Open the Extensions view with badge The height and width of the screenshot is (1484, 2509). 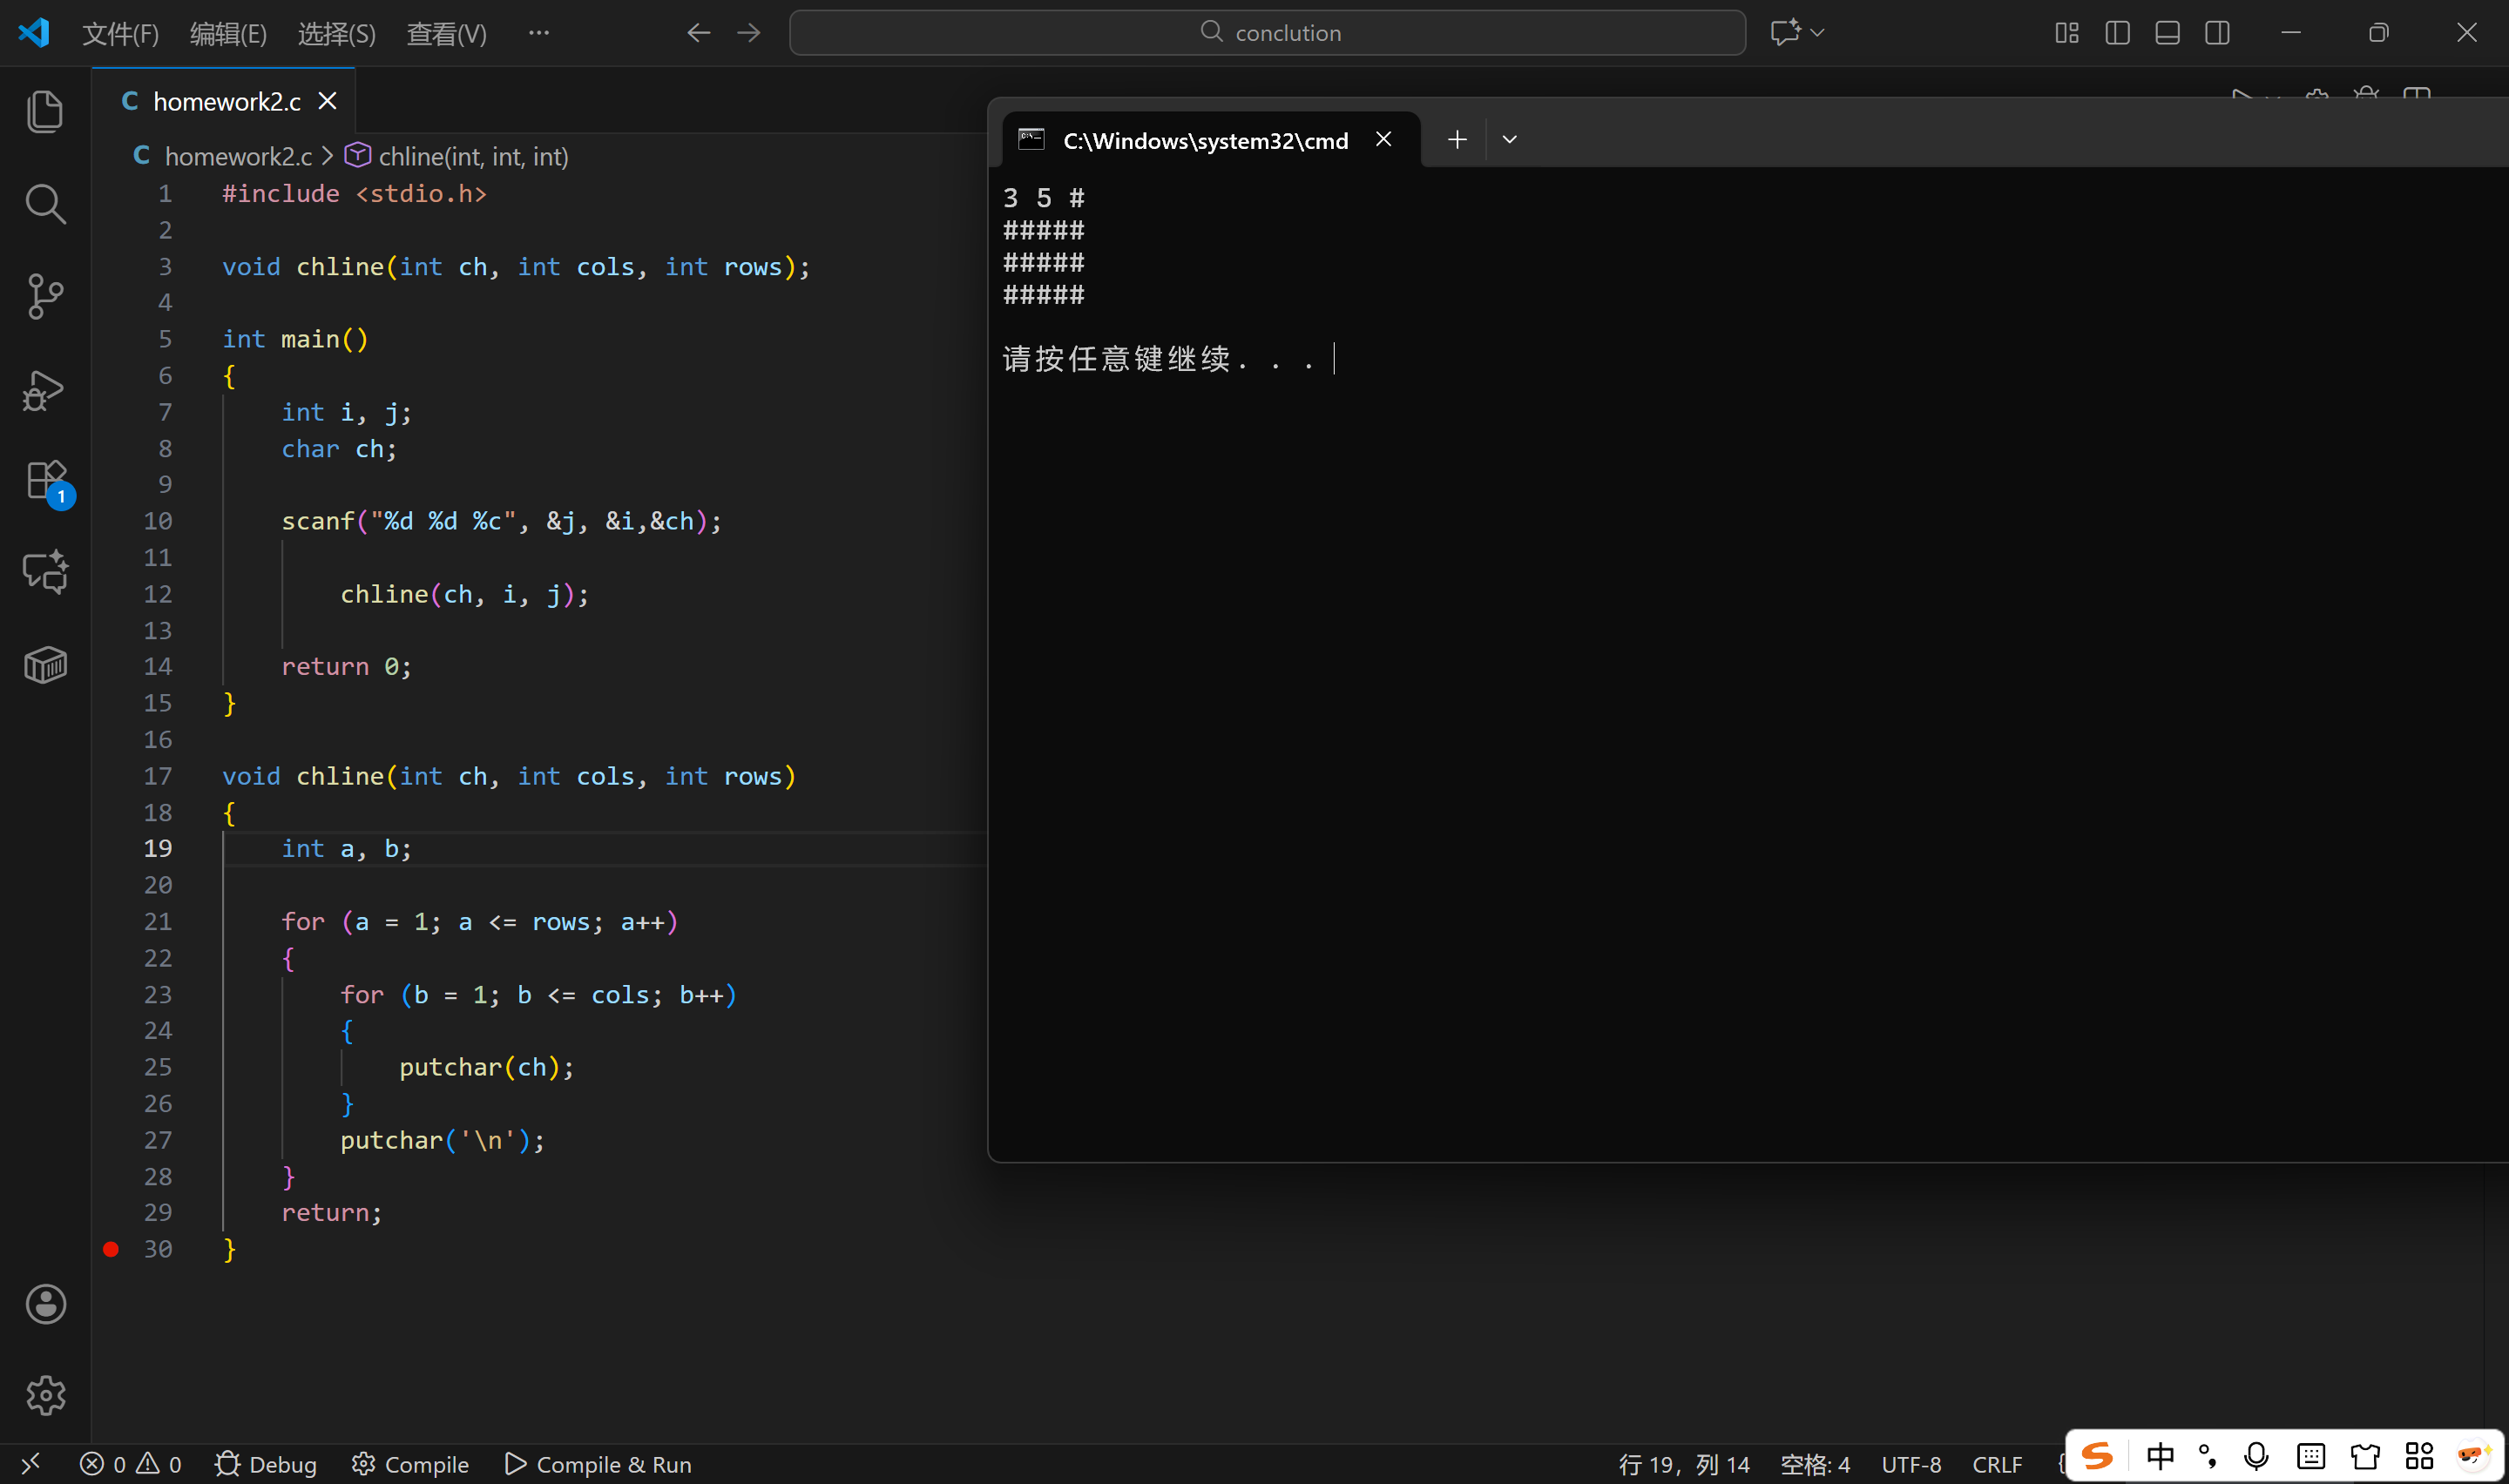(x=45, y=482)
